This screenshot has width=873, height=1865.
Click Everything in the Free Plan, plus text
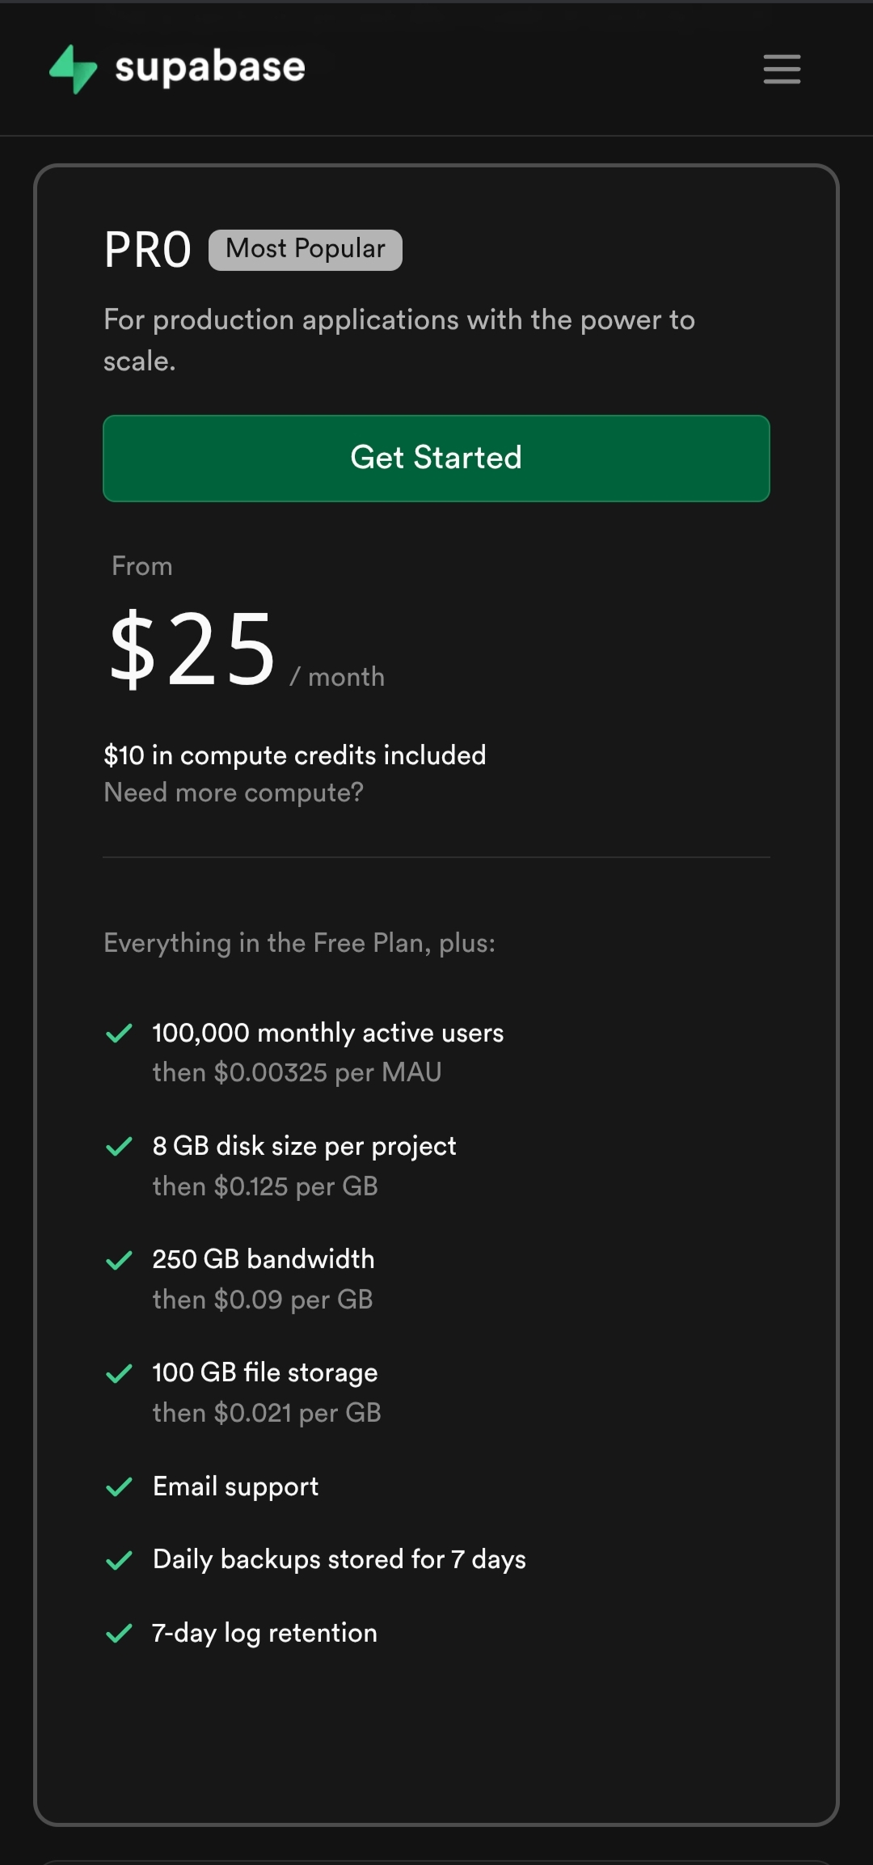tap(300, 943)
